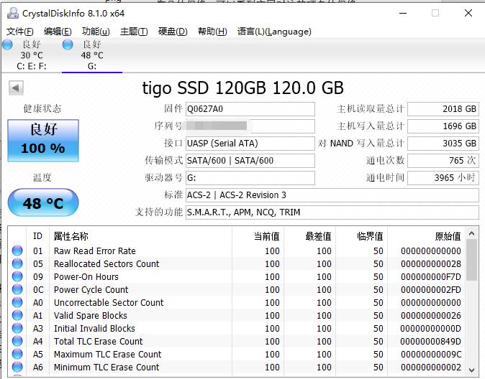Click the 最差值 column header
The width and height of the screenshot is (485, 379).
tap(309, 236)
